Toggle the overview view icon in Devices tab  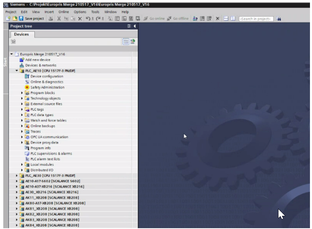point(126,41)
